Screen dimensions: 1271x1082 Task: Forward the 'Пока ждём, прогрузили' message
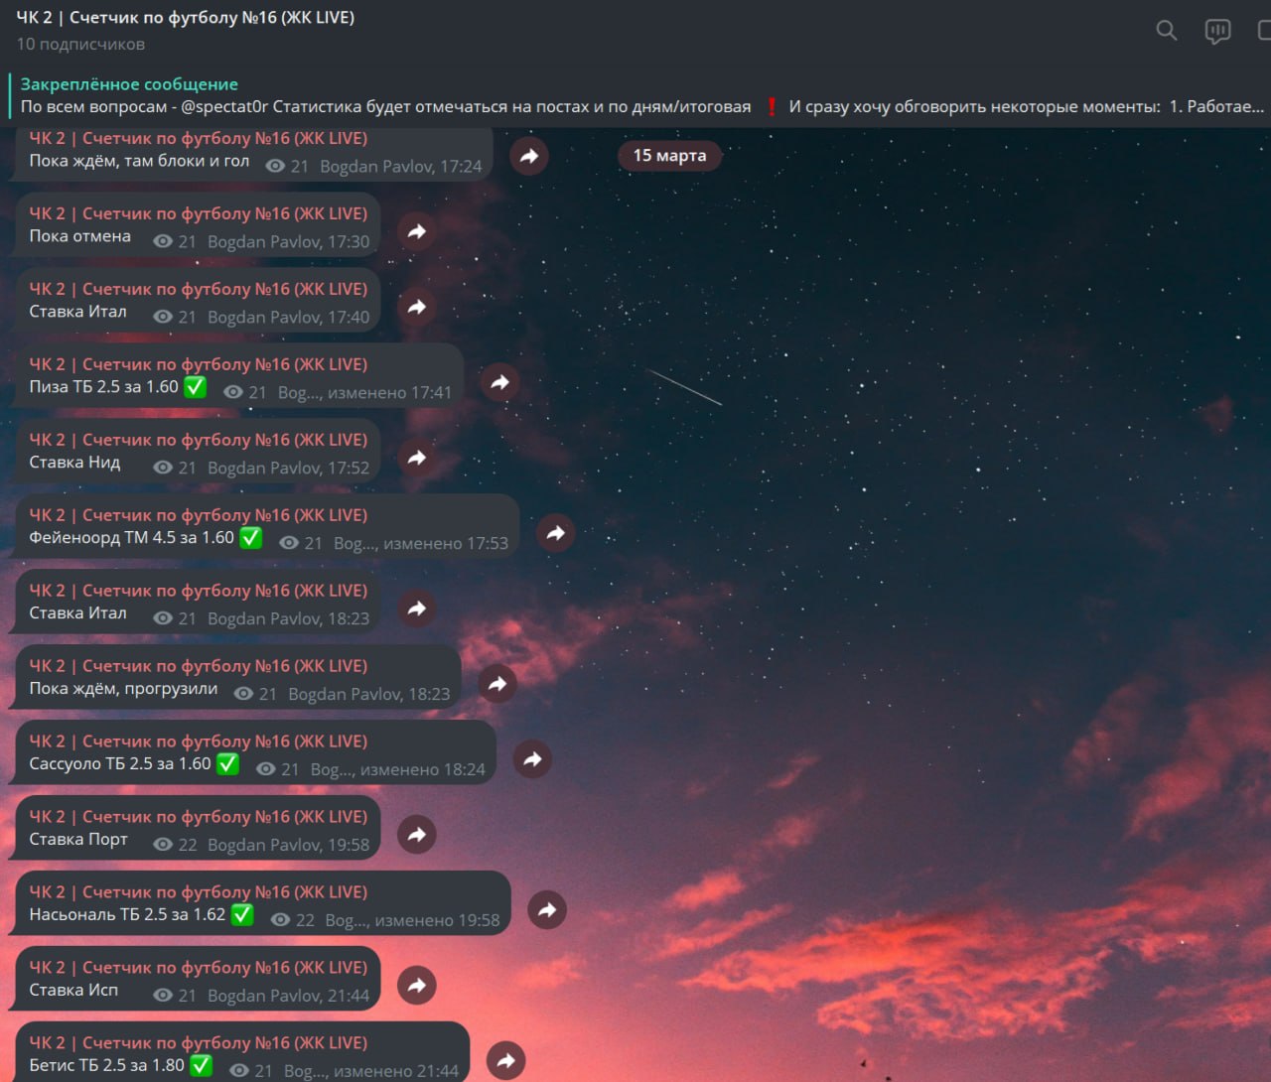click(x=497, y=684)
